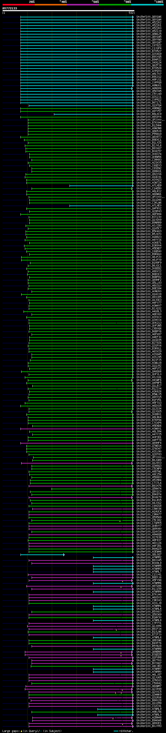The image size is (166, 733).
Task: Select the UniRef100_C9D0Q6 label
Action: pyautogui.click(x=149, y=328)
